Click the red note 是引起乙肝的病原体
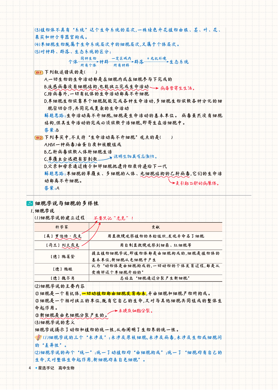Viewport: 278px width, 390px height. 197,184
